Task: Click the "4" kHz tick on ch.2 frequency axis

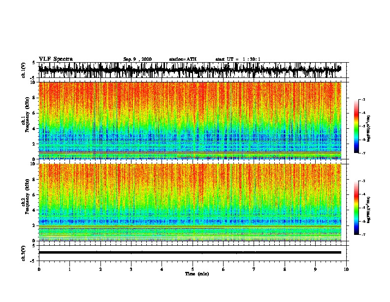Action: [x=34, y=210]
